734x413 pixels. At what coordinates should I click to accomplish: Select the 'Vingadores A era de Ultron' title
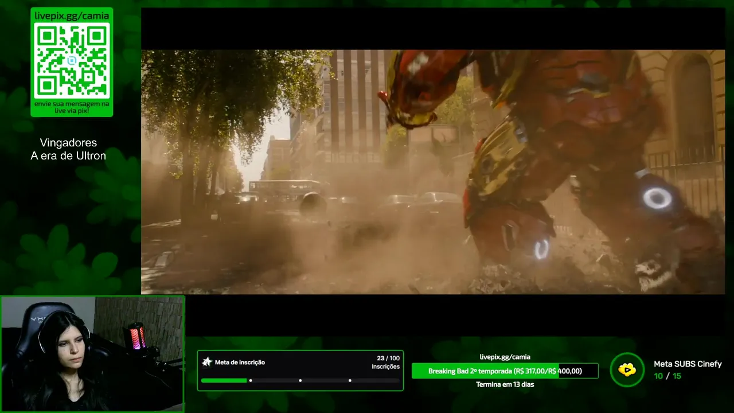click(x=68, y=149)
